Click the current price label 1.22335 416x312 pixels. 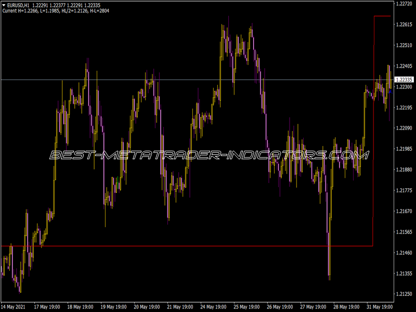404,80
